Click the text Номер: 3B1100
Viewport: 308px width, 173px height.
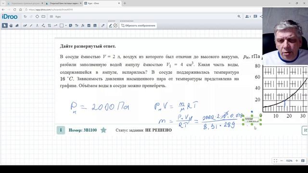(x=83, y=130)
